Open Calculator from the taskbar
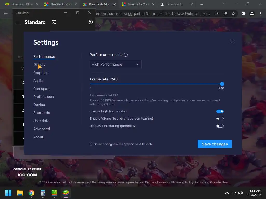Viewport: 266px width, 199px height. point(43,193)
